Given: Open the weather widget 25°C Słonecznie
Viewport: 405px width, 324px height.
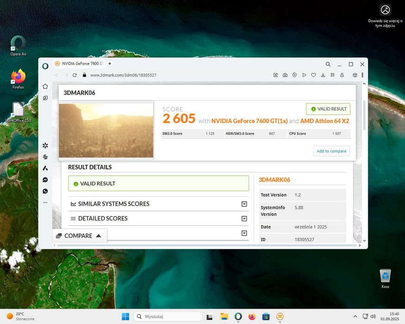Looking at the screenshot, I should pyautogui.click(x=21, y=316).
